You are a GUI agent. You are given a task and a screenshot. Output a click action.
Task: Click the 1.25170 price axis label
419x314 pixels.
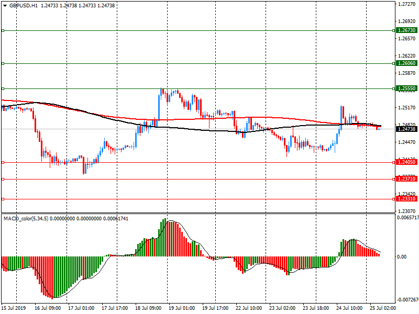tap(407, 108)
